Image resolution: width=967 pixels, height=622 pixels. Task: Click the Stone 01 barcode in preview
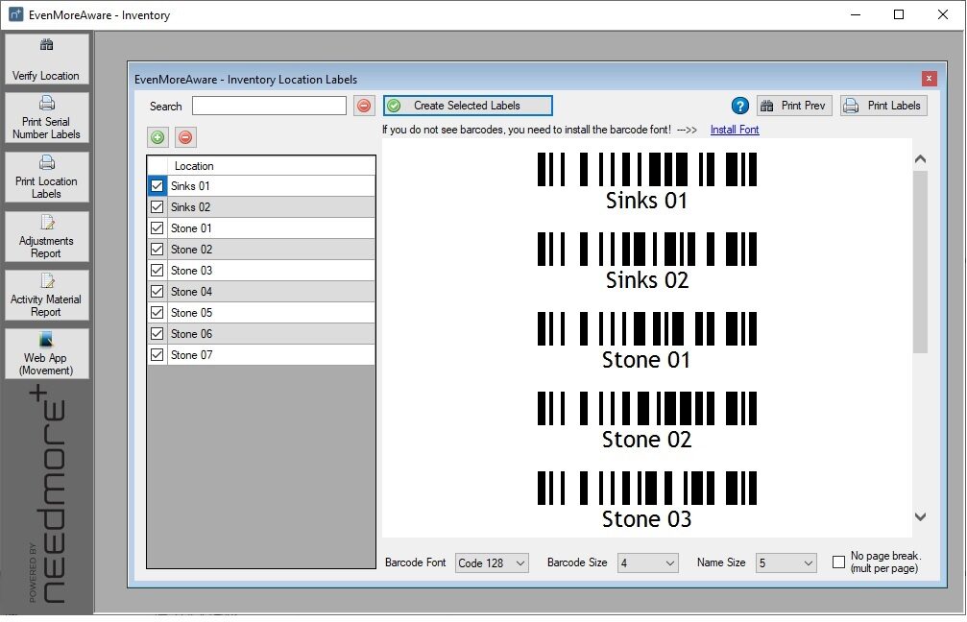[647, 328]
